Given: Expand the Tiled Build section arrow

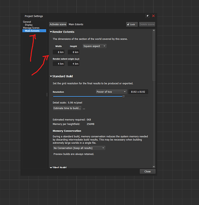Looking at the screenshot, I should [51, 167].
